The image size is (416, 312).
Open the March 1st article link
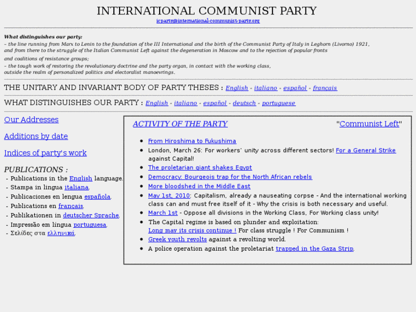tap(163, 213)
